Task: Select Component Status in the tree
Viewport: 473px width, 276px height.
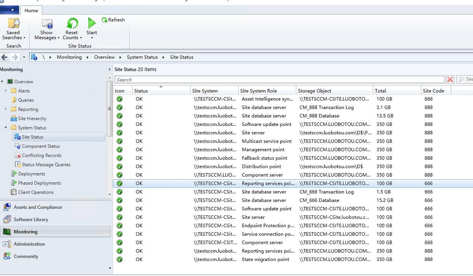Action: point(41,146)
